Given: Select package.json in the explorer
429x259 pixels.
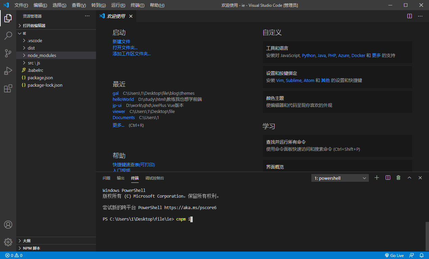Looking at the screenshot, I should tap(40, 78).
